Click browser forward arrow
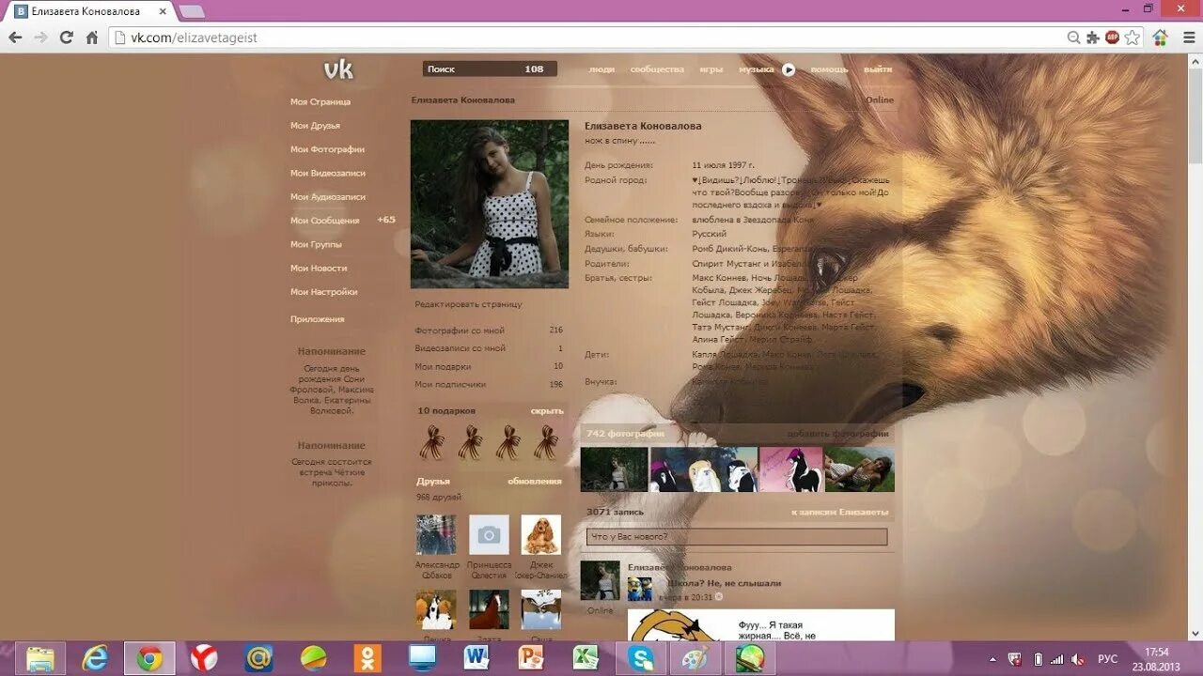Image resolution: width=1203 pixels, height=676 pixels. pos(40,38)
